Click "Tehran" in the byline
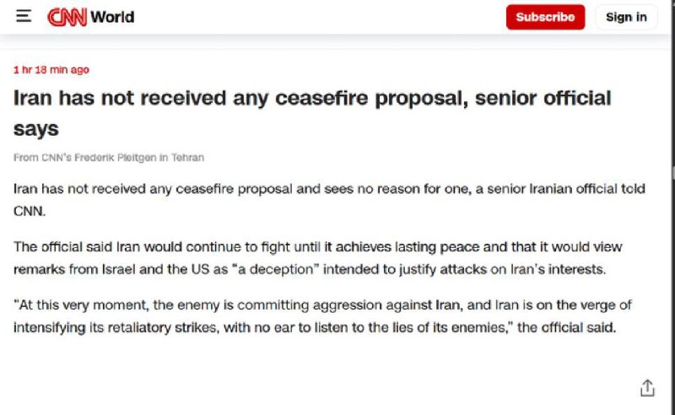 tap(187, 158)
